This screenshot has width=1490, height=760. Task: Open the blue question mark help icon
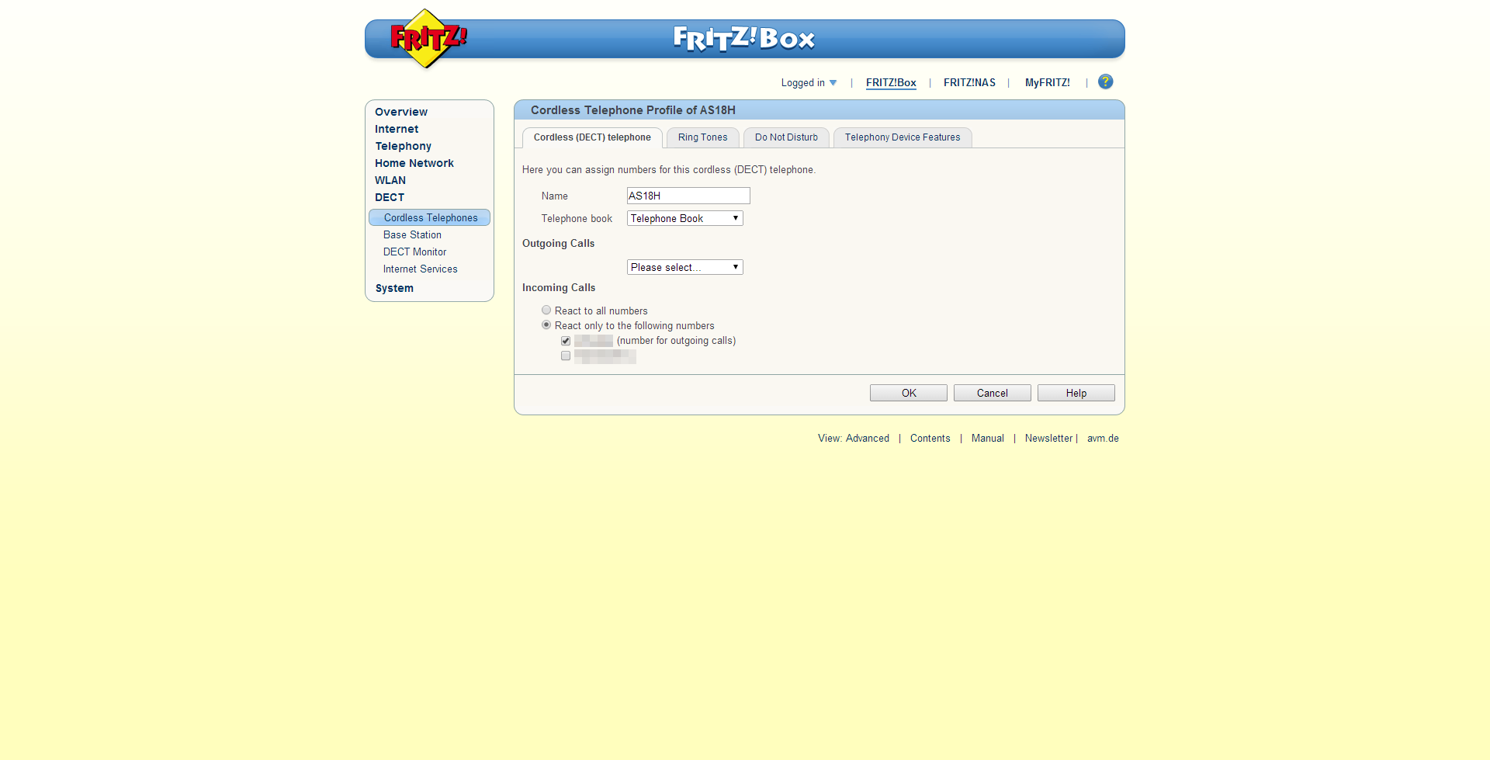point(1105,82)
